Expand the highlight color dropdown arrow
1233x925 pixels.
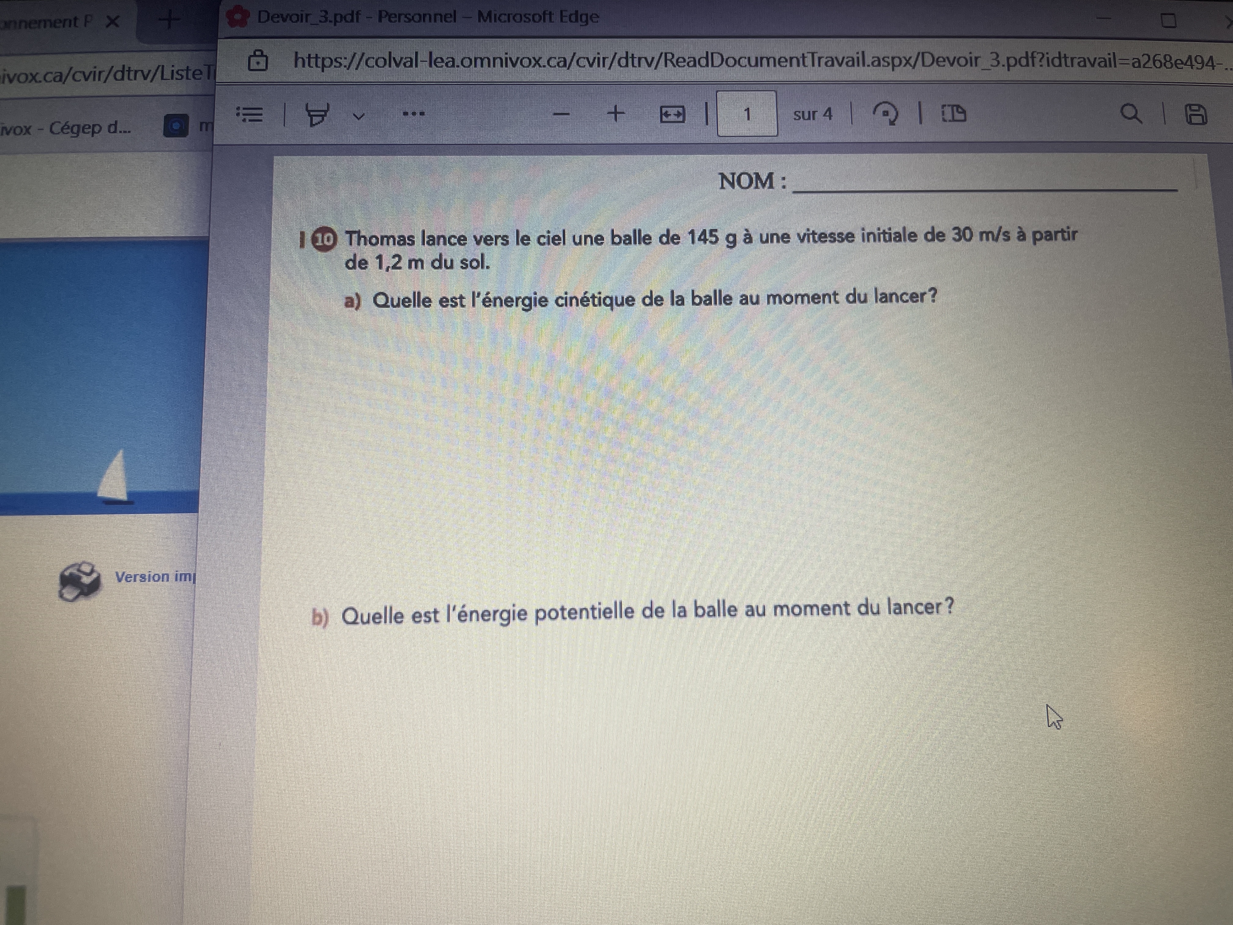tap(358, 117)
